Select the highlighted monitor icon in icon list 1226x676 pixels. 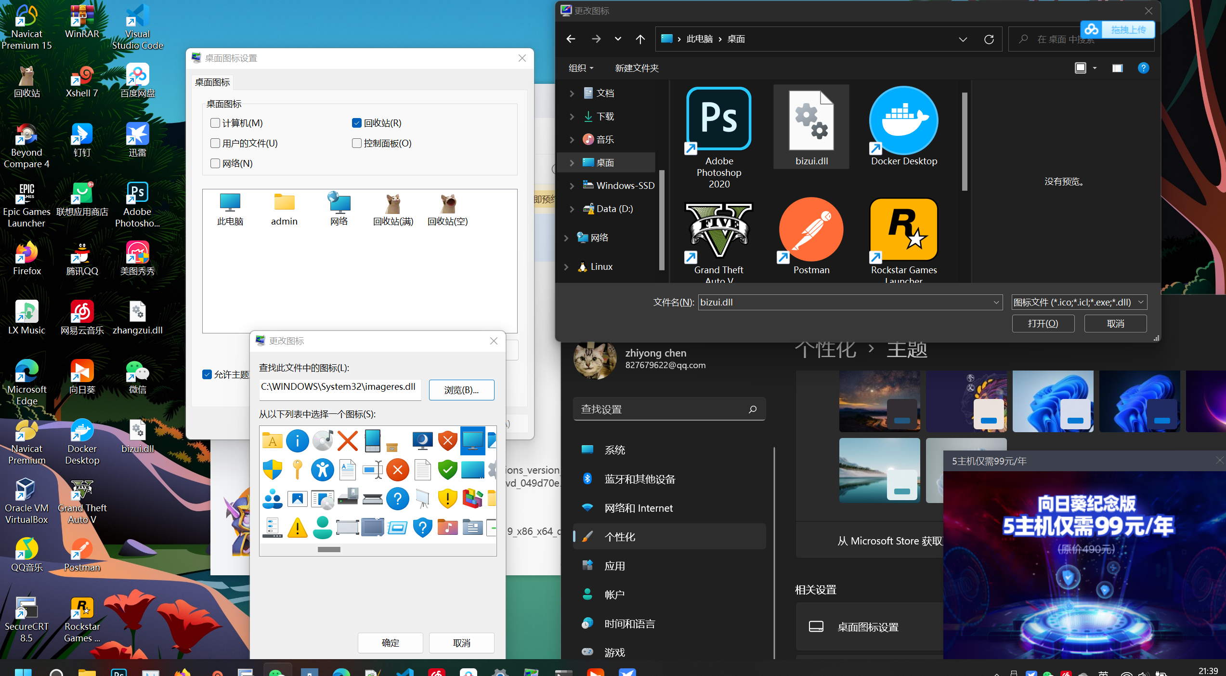(472, 441)
